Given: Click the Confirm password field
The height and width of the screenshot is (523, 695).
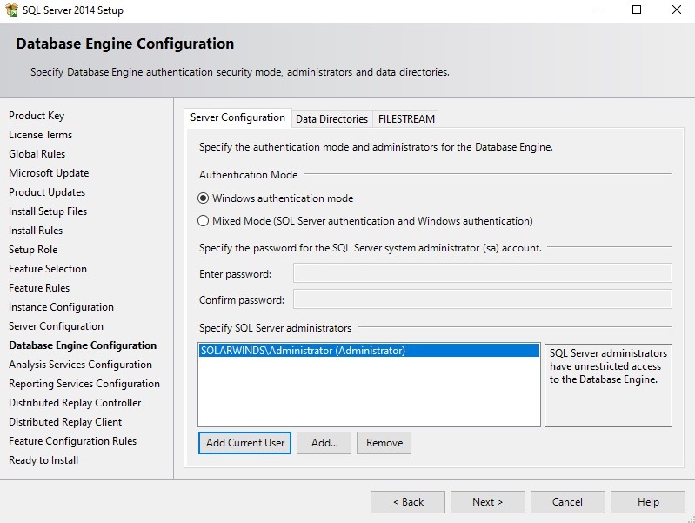Looking at the screenshot, I should click(x=482, y=299).
